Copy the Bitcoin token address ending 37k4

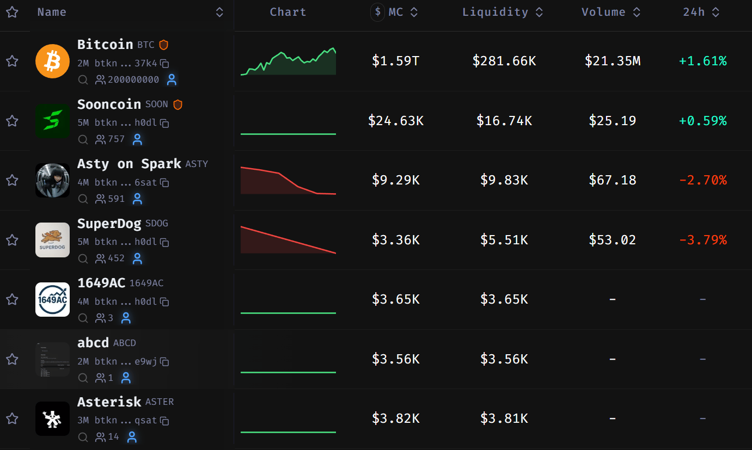point(164,64)
